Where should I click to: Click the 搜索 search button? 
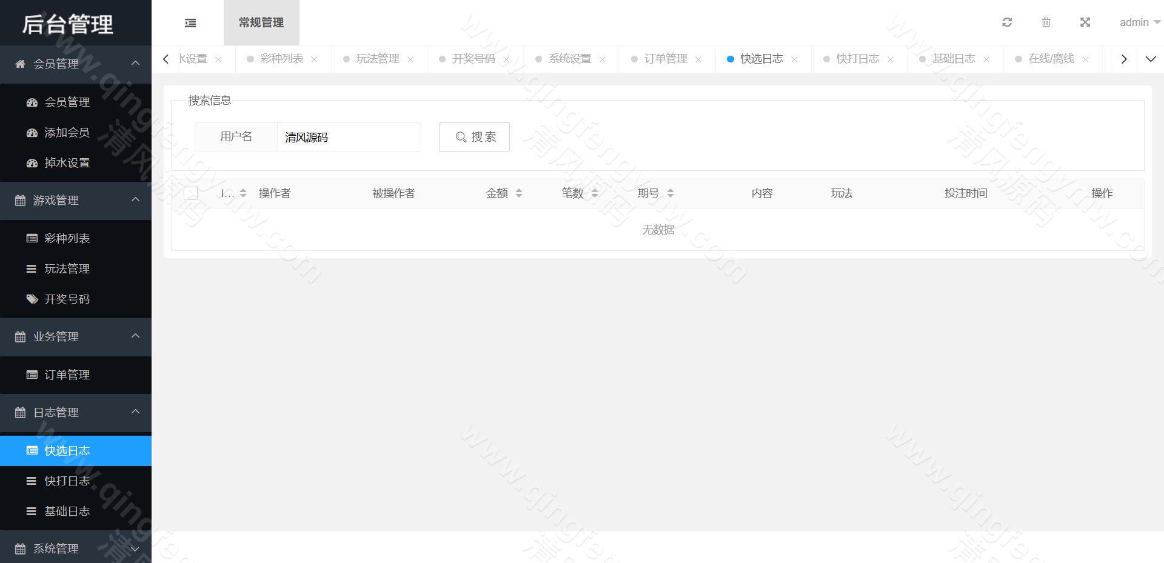coord(474,137)
